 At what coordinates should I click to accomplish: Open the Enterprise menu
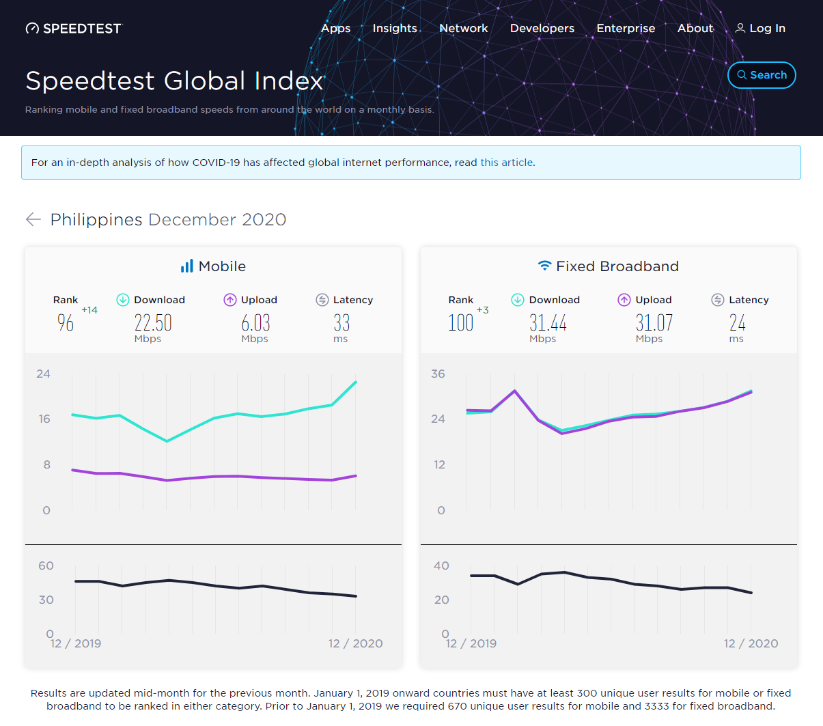click(626, 28)
